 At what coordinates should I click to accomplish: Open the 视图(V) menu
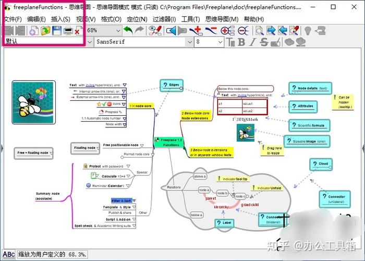[86, 19]
